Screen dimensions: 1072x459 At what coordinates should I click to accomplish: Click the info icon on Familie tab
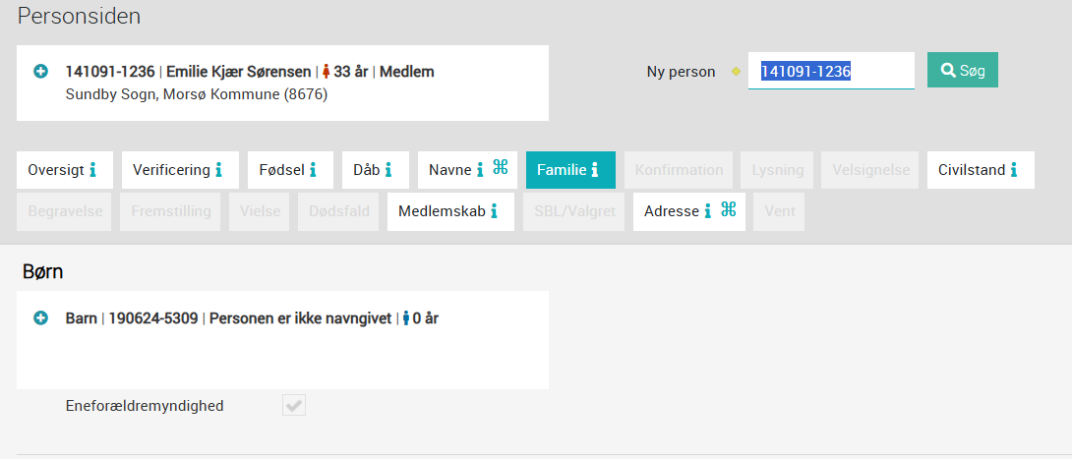tap(595, 170)
